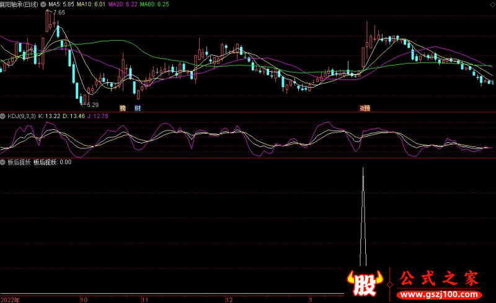Click the KDJ(9,3,3) indicator name
The height and width of the screenshot is (303, 496).
[21, 116]
